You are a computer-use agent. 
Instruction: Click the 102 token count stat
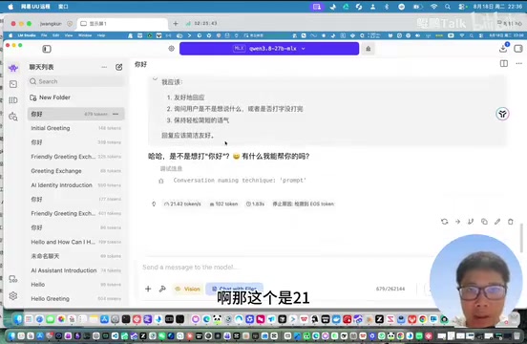[223, 204]
